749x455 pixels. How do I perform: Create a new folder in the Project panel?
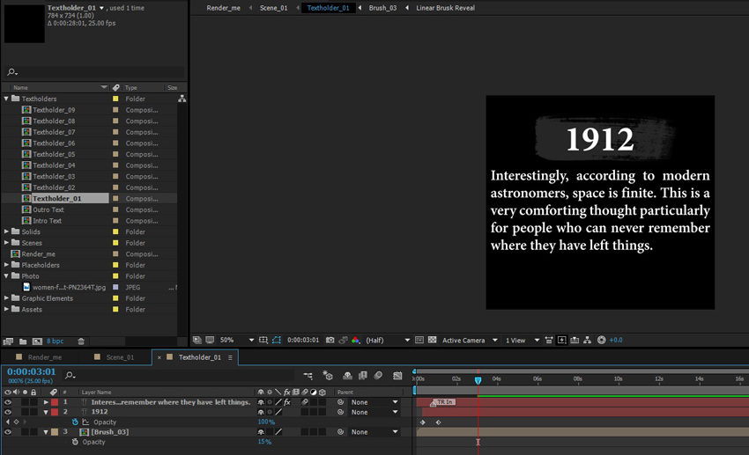coord(23,341)
